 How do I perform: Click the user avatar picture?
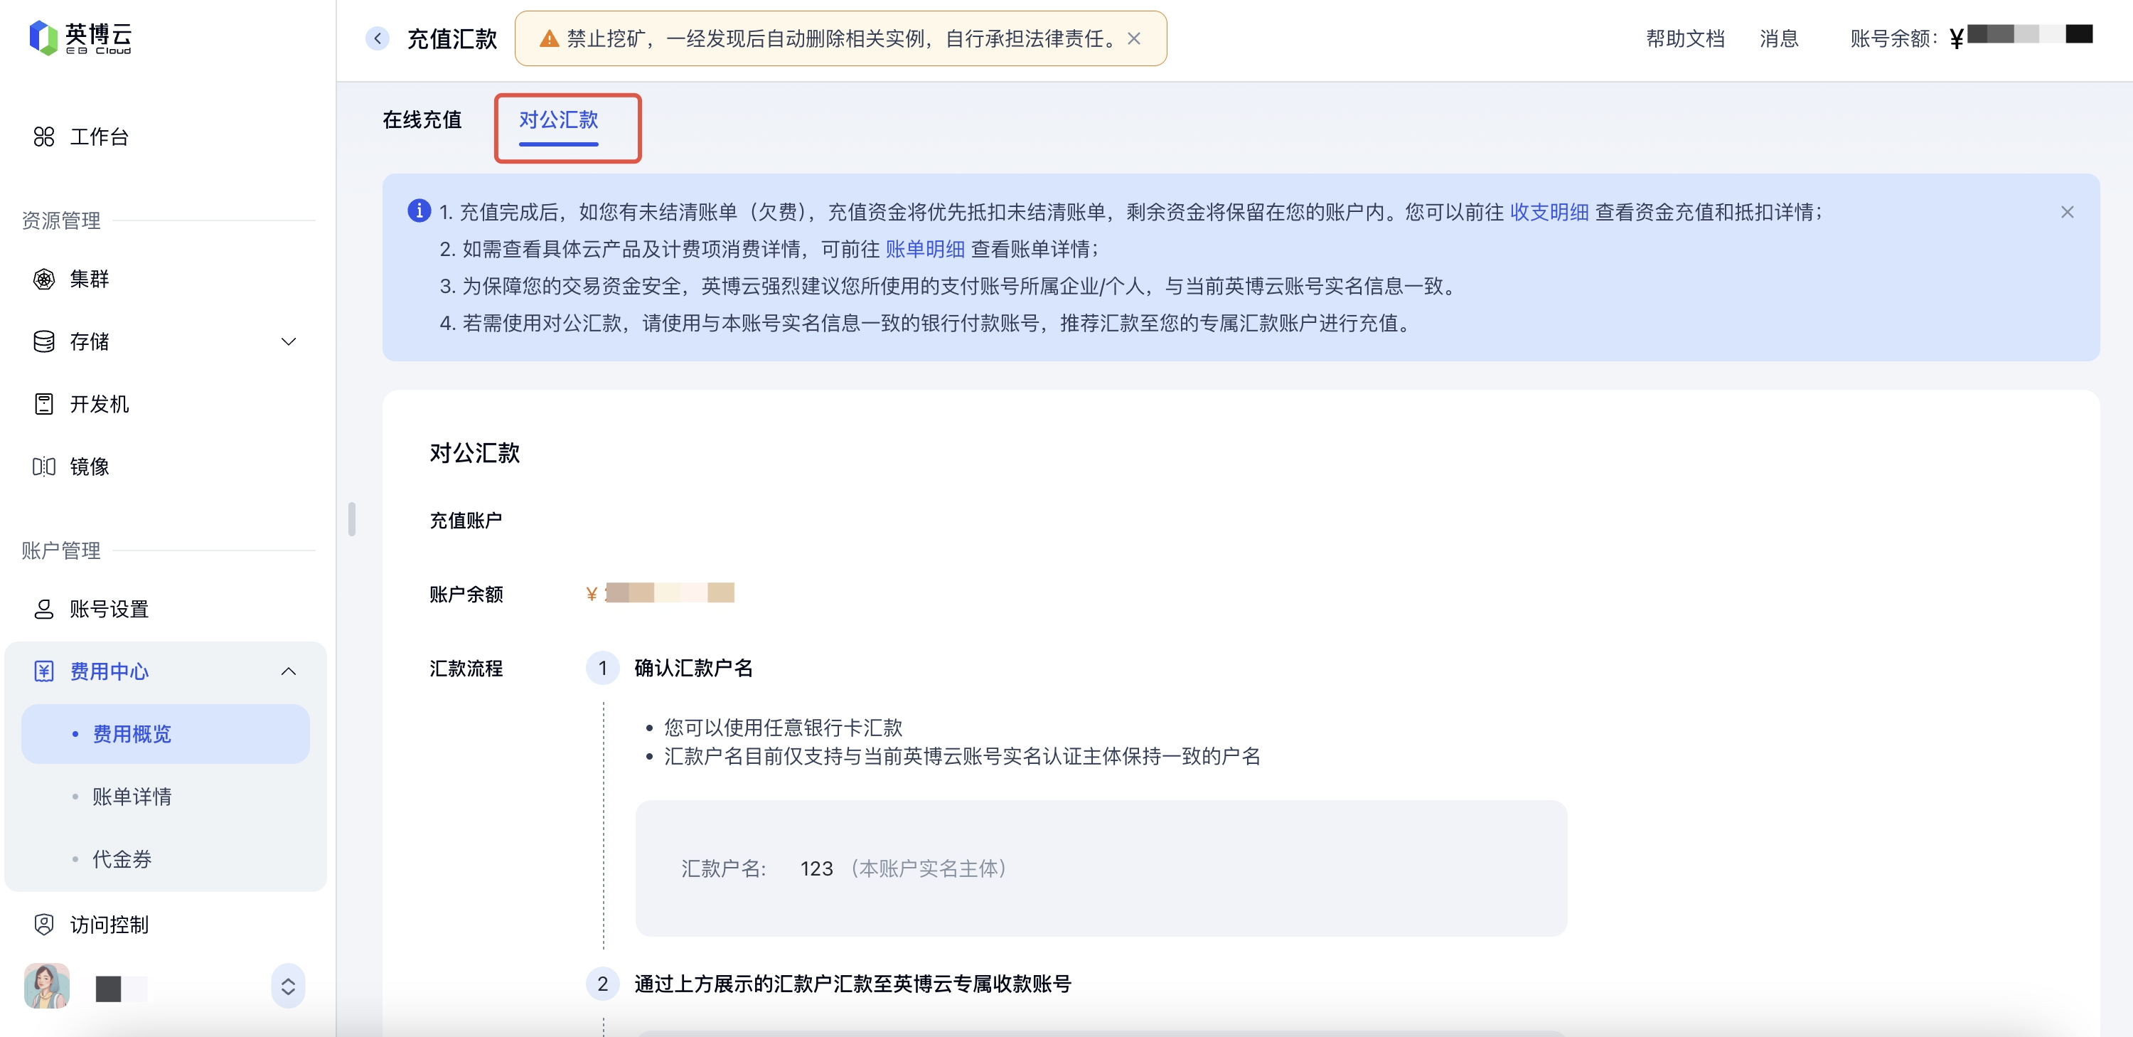(47, 986)
